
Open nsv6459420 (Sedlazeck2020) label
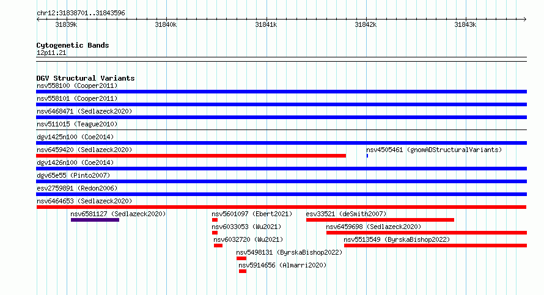coord(84,150)
